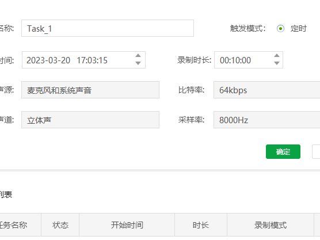Viewport: 320px width, 240px height.
Task: Click the 定时 radio label text
Action: (299, 28)
